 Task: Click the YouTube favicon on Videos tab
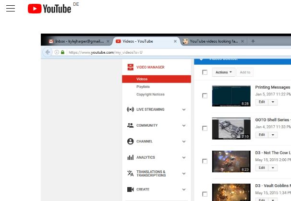point(118,41)
